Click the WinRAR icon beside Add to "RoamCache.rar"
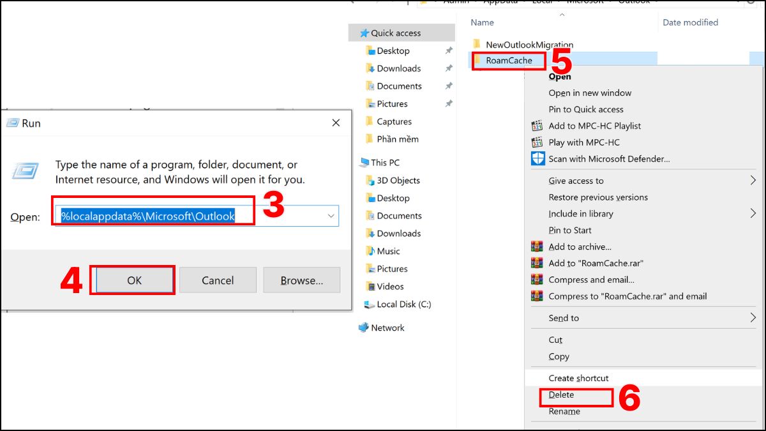Viewport: 766px width, 431px height. point(537,263)
